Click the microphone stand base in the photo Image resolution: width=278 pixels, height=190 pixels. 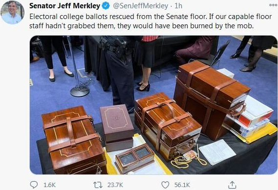[80, 91]
